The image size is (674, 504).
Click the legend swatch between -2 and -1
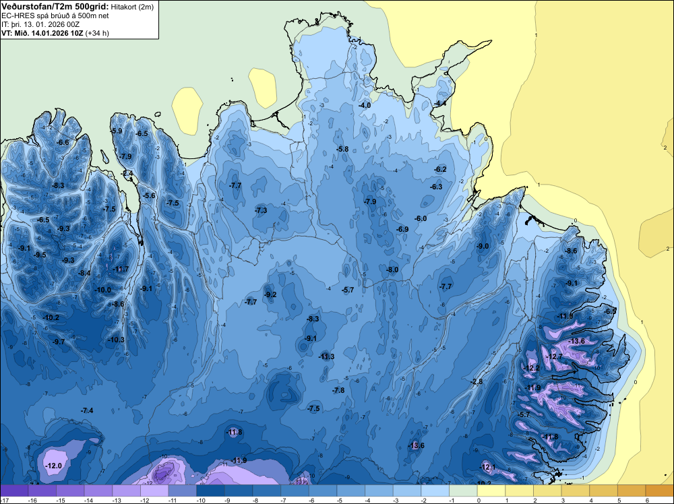point(435,491)
